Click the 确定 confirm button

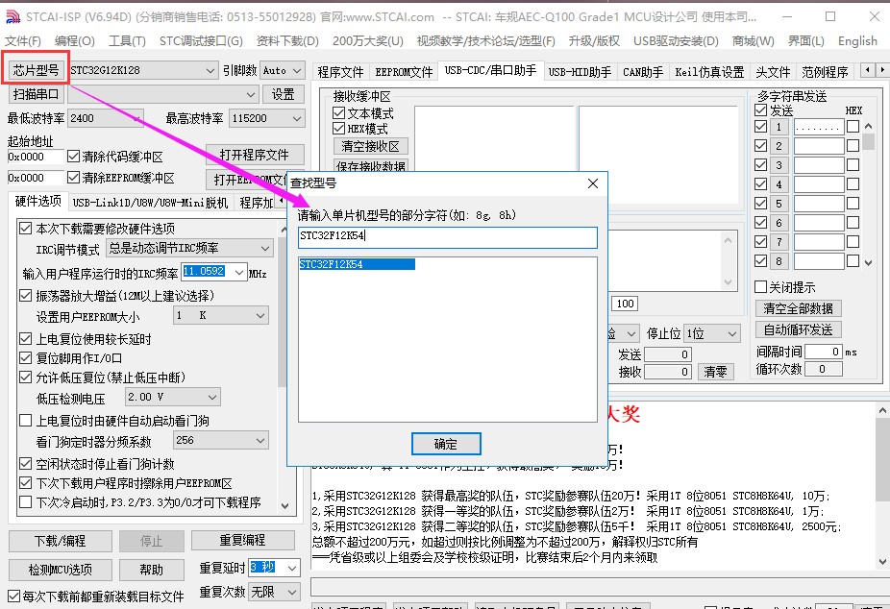tap(446, 444)
